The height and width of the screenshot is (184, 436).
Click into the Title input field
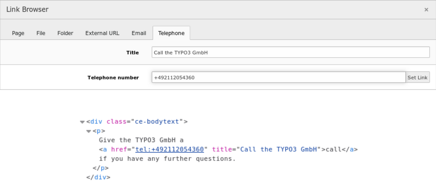coord(290,52)
